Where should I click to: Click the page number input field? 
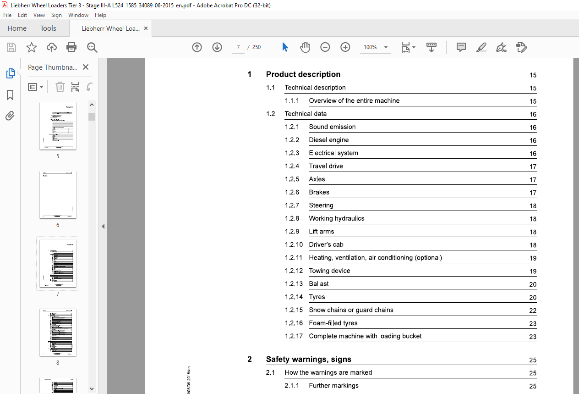(238, 47)
